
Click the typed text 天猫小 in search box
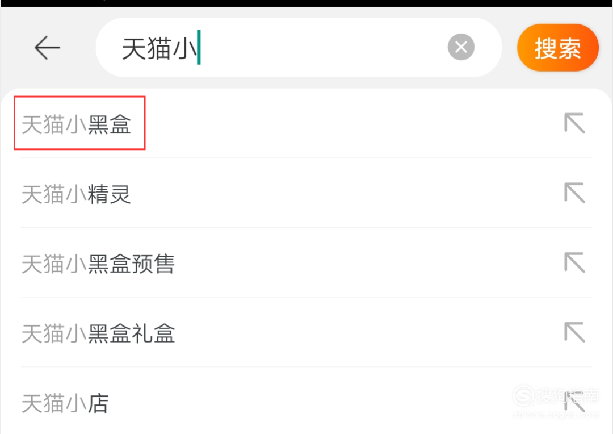159,48
